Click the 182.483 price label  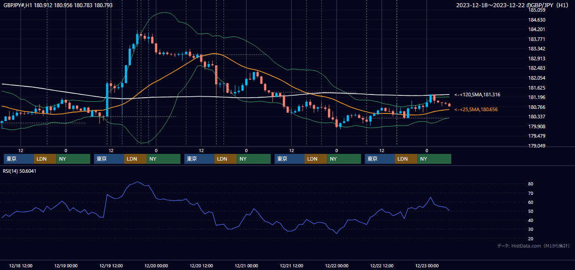(x=537, y=68)
